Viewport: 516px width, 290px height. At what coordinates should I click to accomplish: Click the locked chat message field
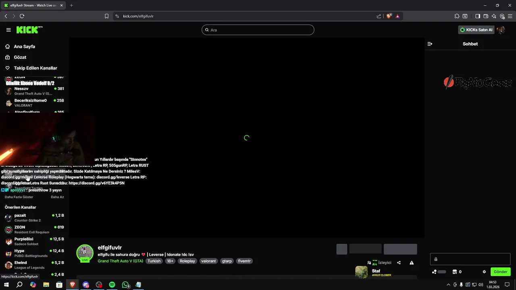(470, 259)
